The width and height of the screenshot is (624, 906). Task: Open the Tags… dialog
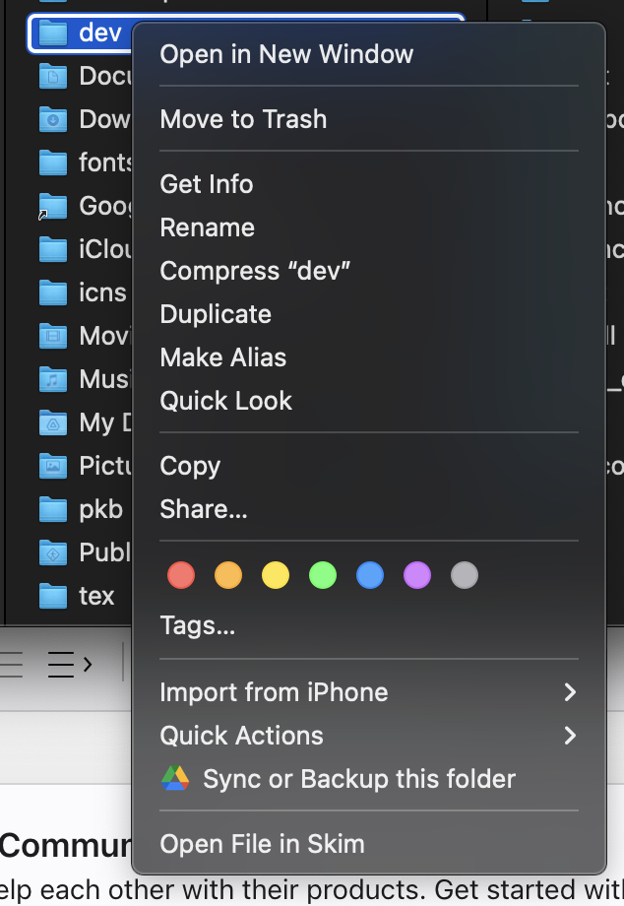pos(198,625)
